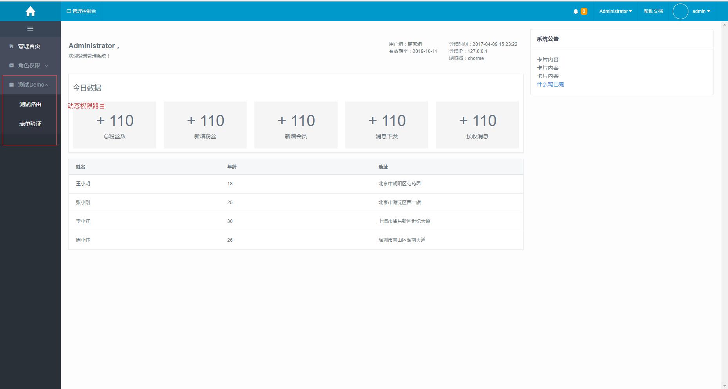Click the 管理控制台 tab in header

(81, 11)
